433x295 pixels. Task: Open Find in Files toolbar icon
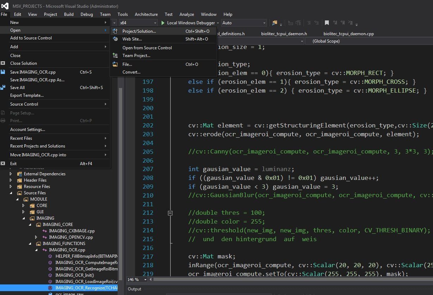275,23
